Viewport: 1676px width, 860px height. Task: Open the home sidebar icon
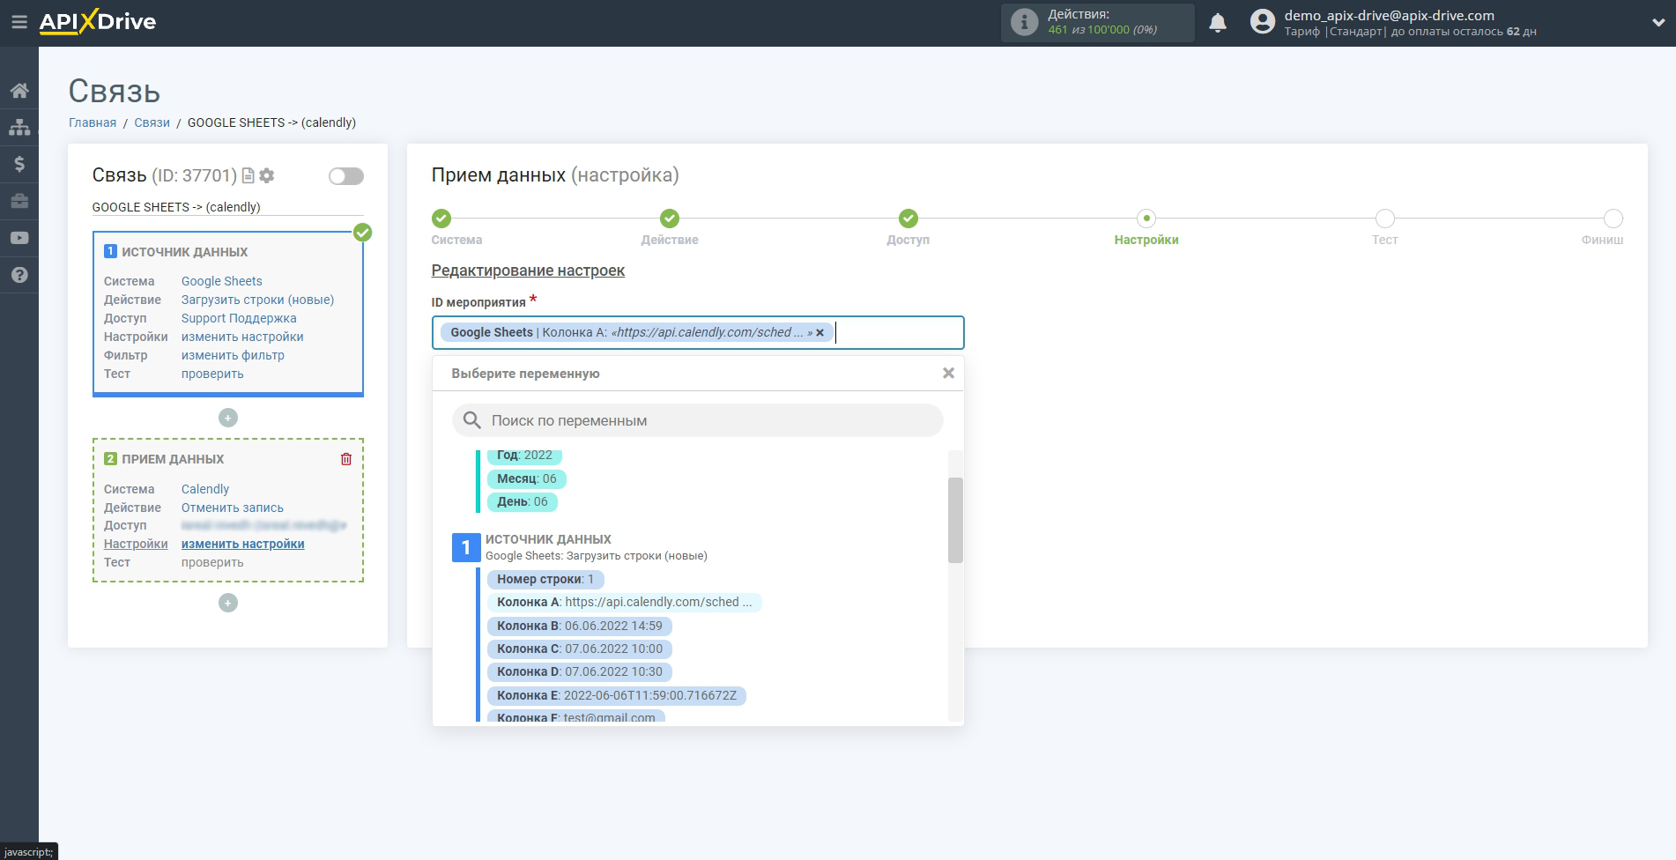(x=19, y=91)
